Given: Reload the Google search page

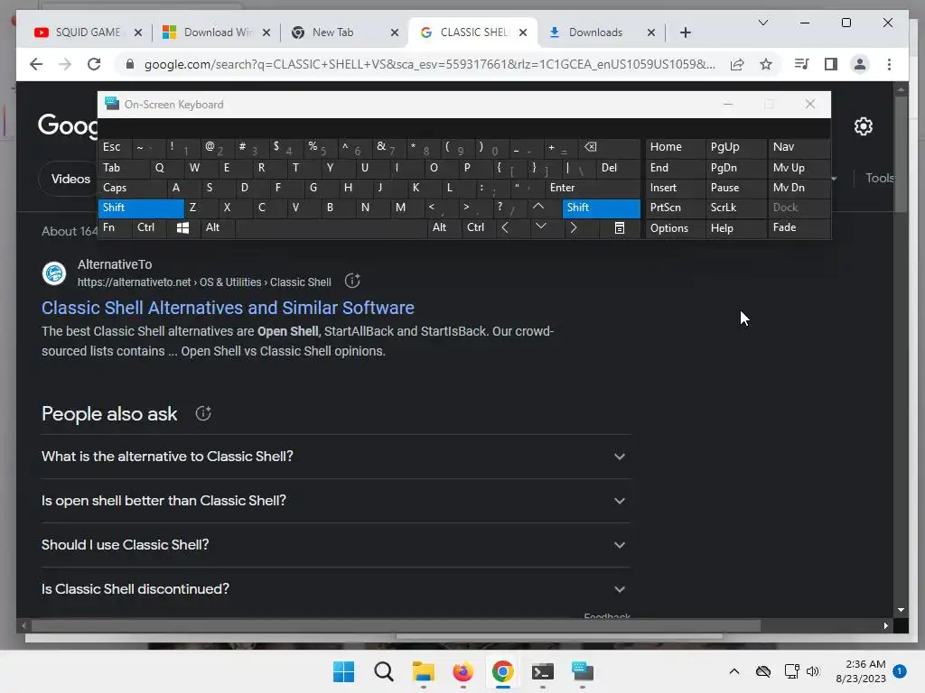Looking at the screenshot, I should coord(94,64).
